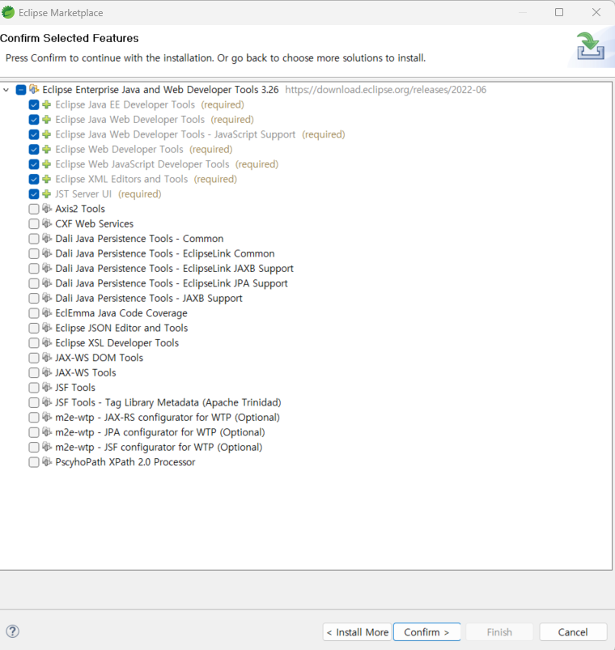Tick EclEmma Java Code Coverage checkbox
Screen dimensions: 615x650
point(34,313)
